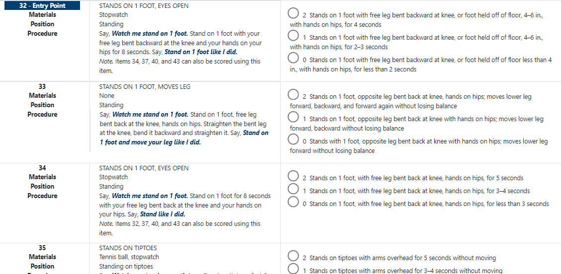Click item number 33 in left column

[x=42, y=86]
